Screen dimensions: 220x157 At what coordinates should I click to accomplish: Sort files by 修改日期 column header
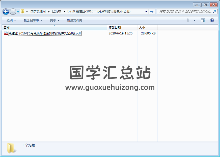[115, 27]
